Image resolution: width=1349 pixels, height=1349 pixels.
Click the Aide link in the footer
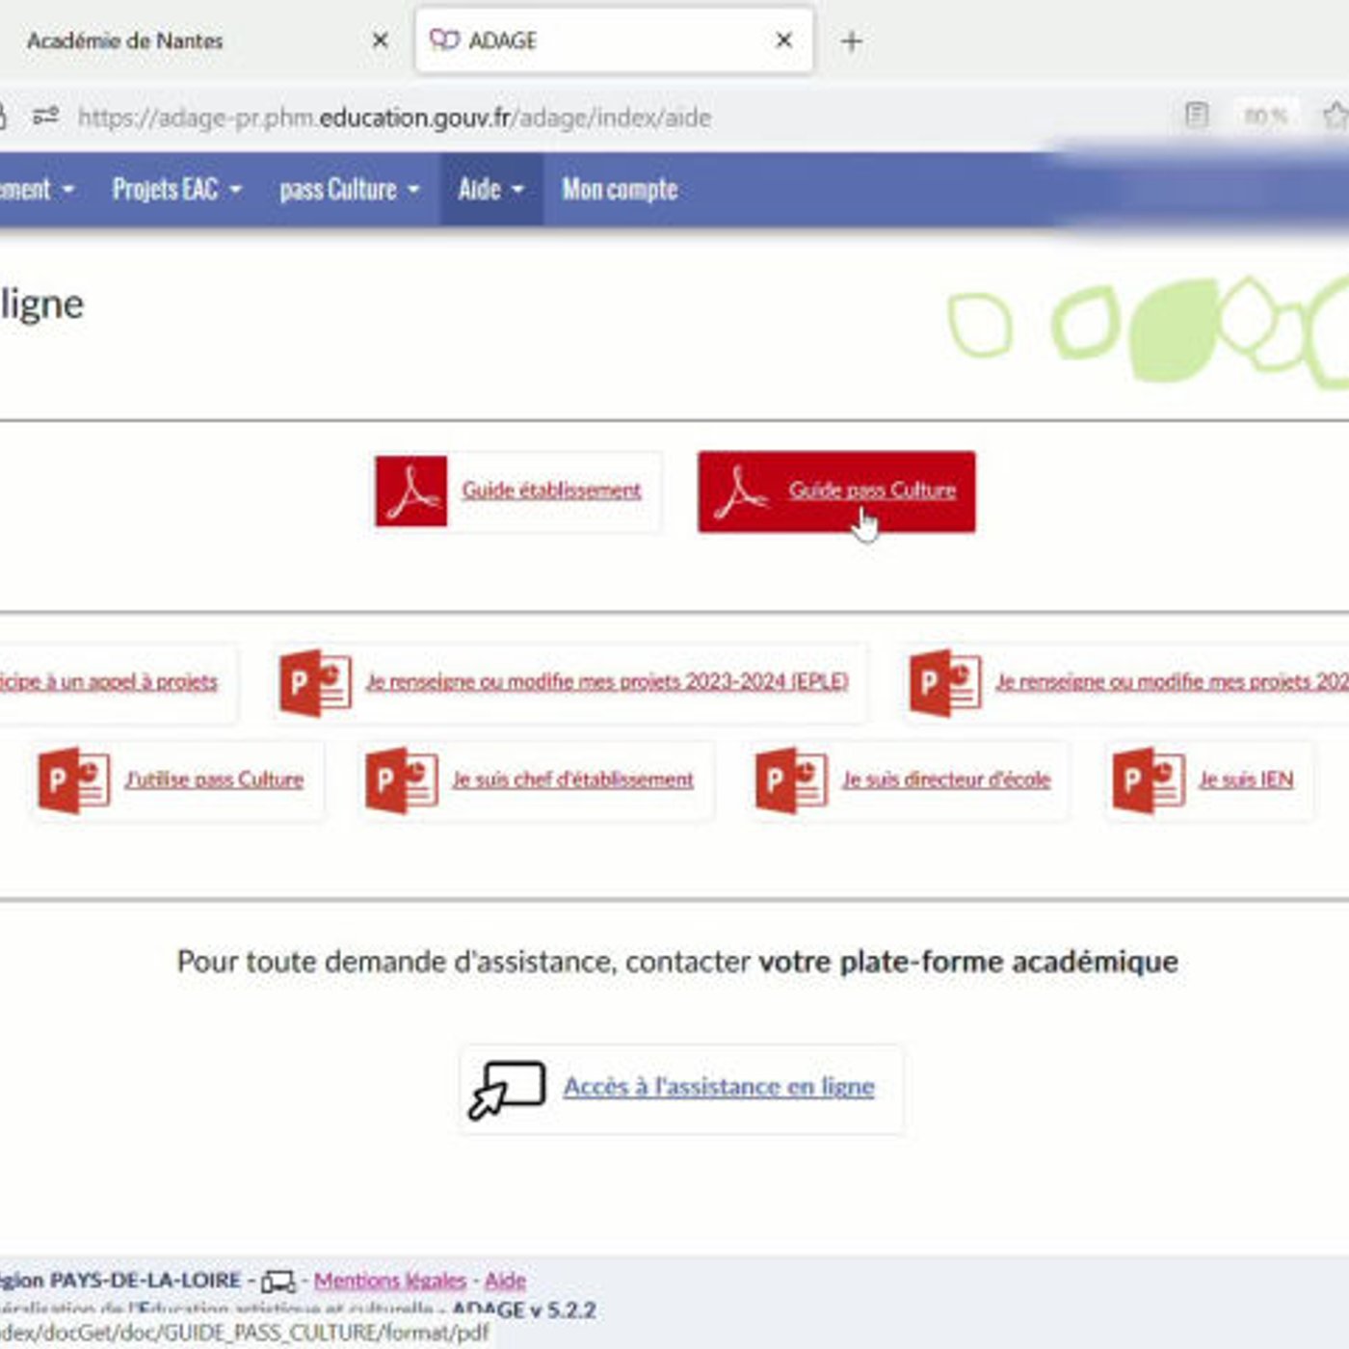tap(505, 1281)
